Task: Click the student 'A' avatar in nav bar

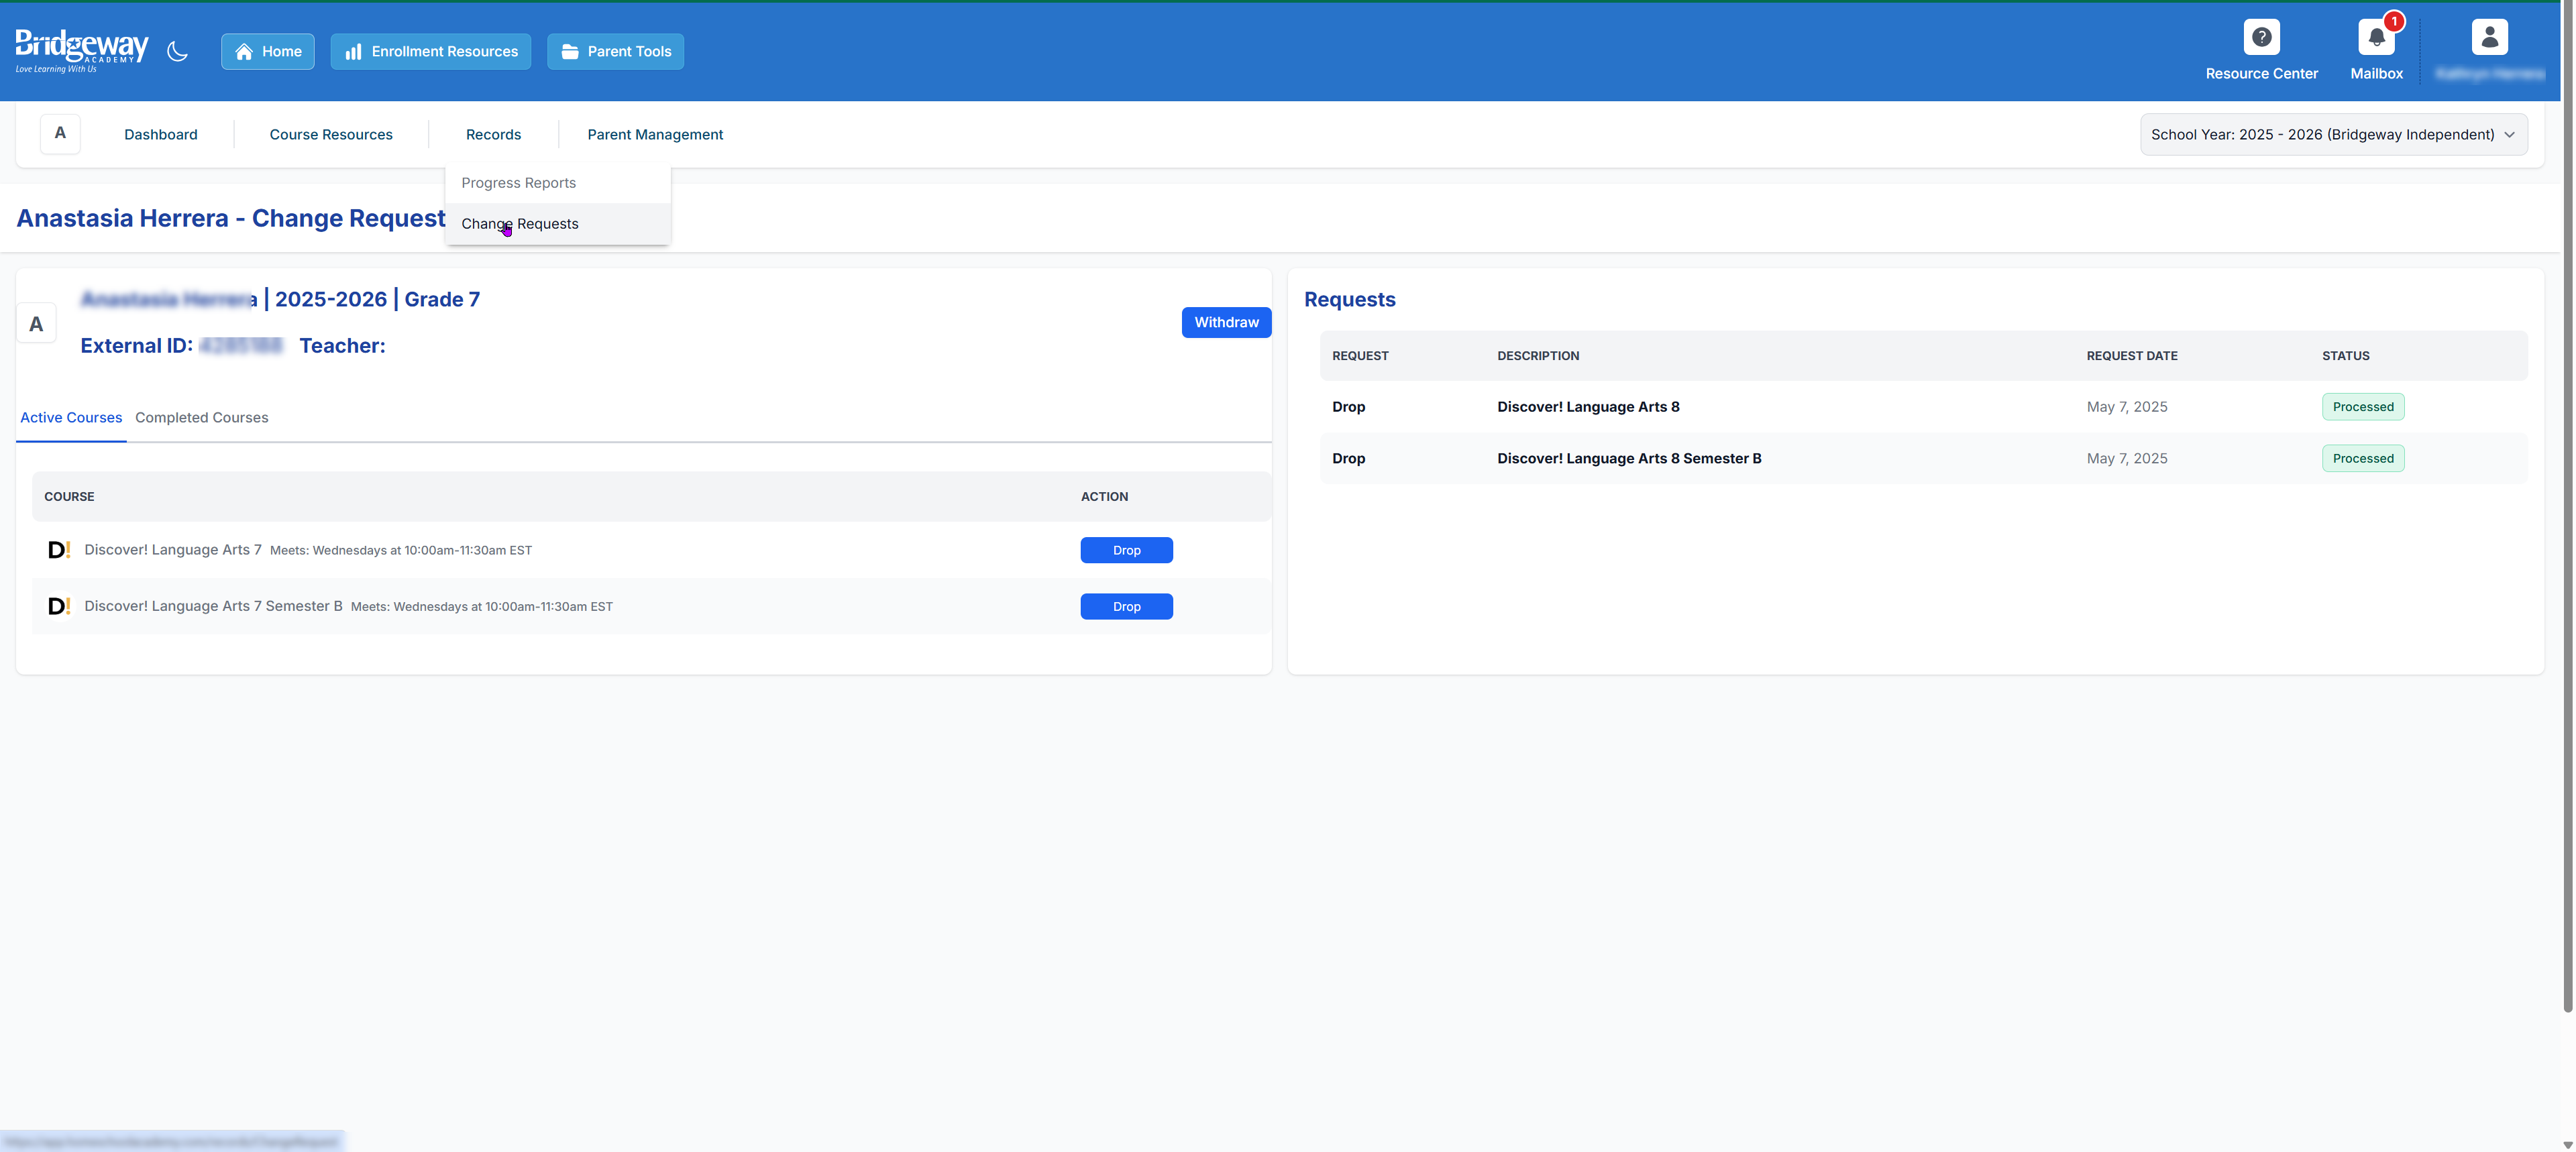Action: coord(60,133)
